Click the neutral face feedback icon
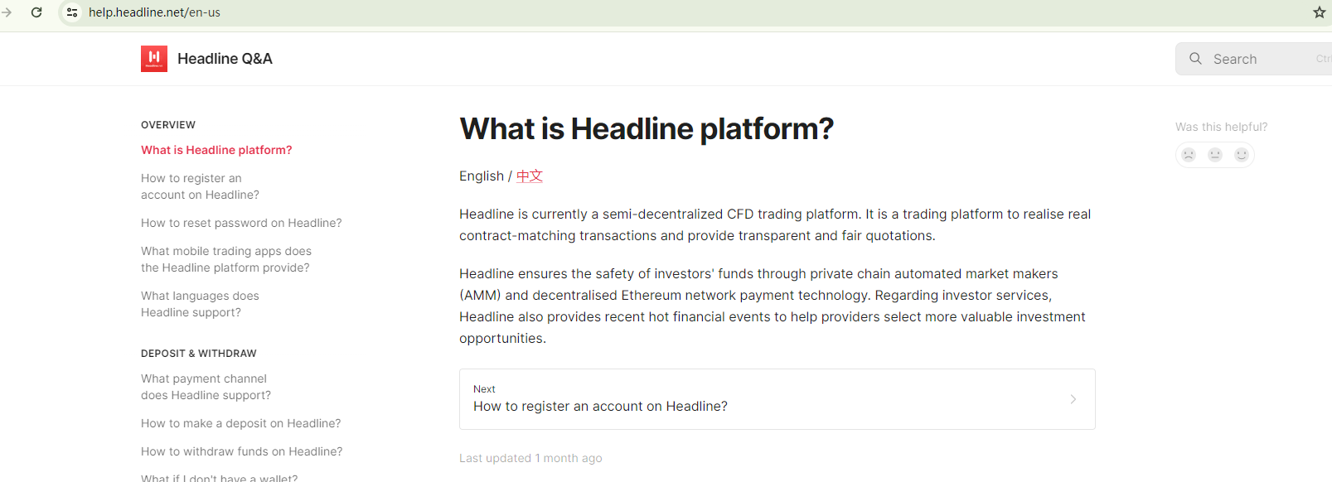The image size is (1332, 482). 1215,155
